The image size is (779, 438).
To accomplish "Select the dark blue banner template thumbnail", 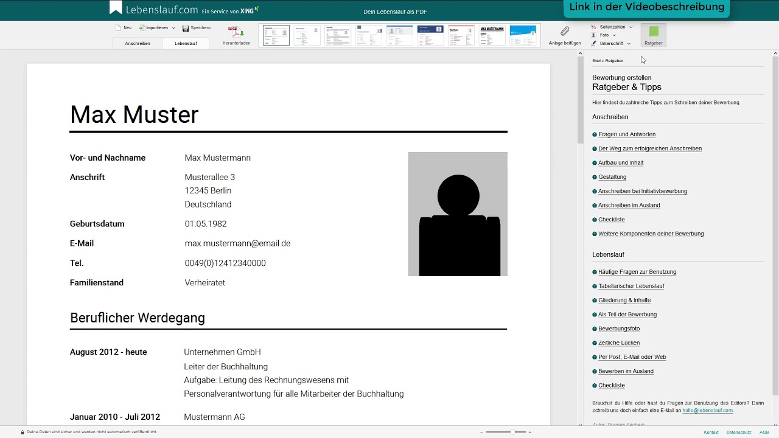I will [x=430, y=35].
